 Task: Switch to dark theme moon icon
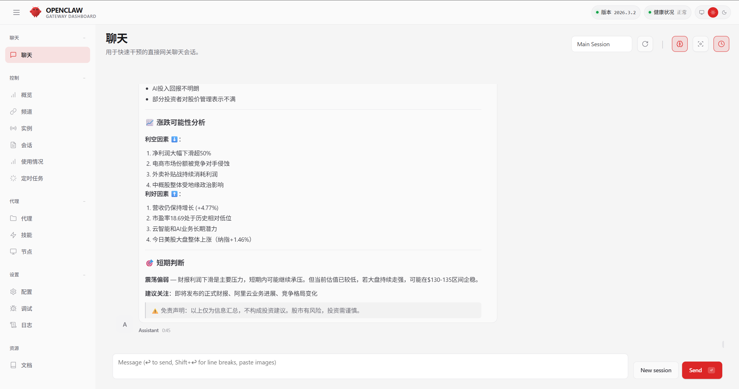(x=724, y=12)
